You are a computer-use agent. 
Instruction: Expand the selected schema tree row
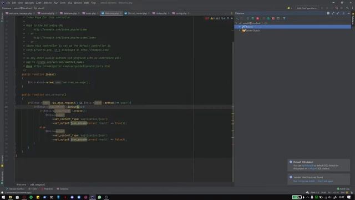click(240, 27)
